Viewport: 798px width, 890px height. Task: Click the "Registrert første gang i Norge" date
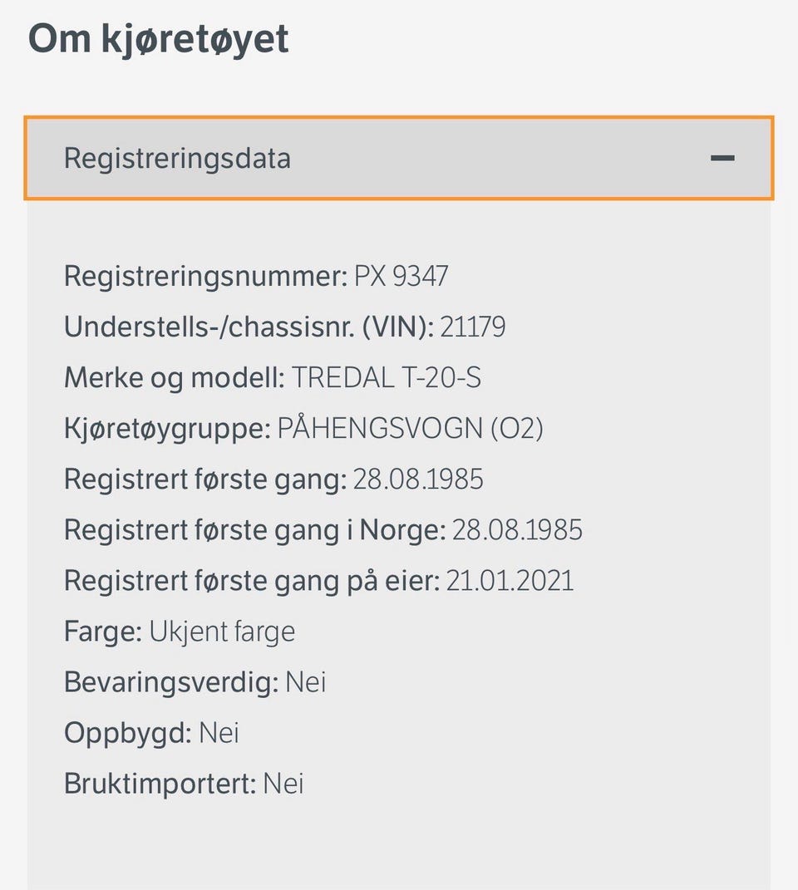click(x=517, y=530)
